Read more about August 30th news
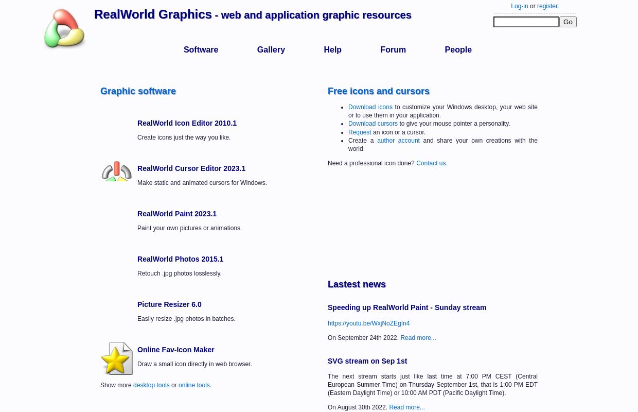 (407, 407)
